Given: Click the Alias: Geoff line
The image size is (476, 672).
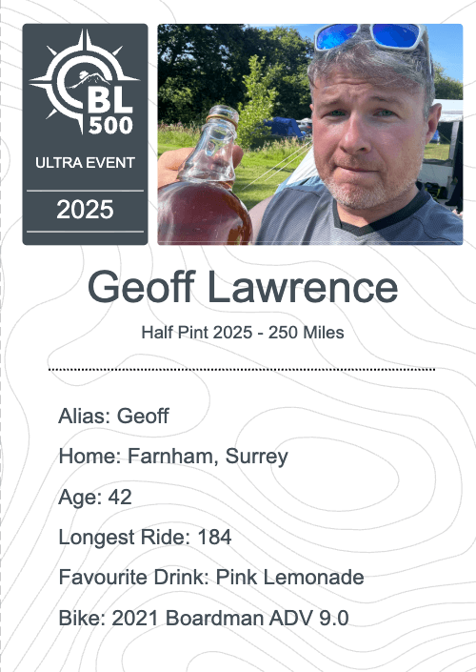Looking at the screenshot, I should (x=113, y=416).
